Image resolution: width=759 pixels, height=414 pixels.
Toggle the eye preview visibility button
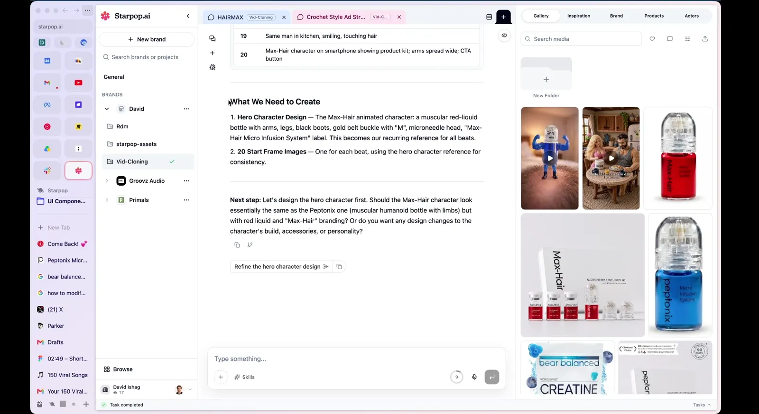click(x=504, y=36)
